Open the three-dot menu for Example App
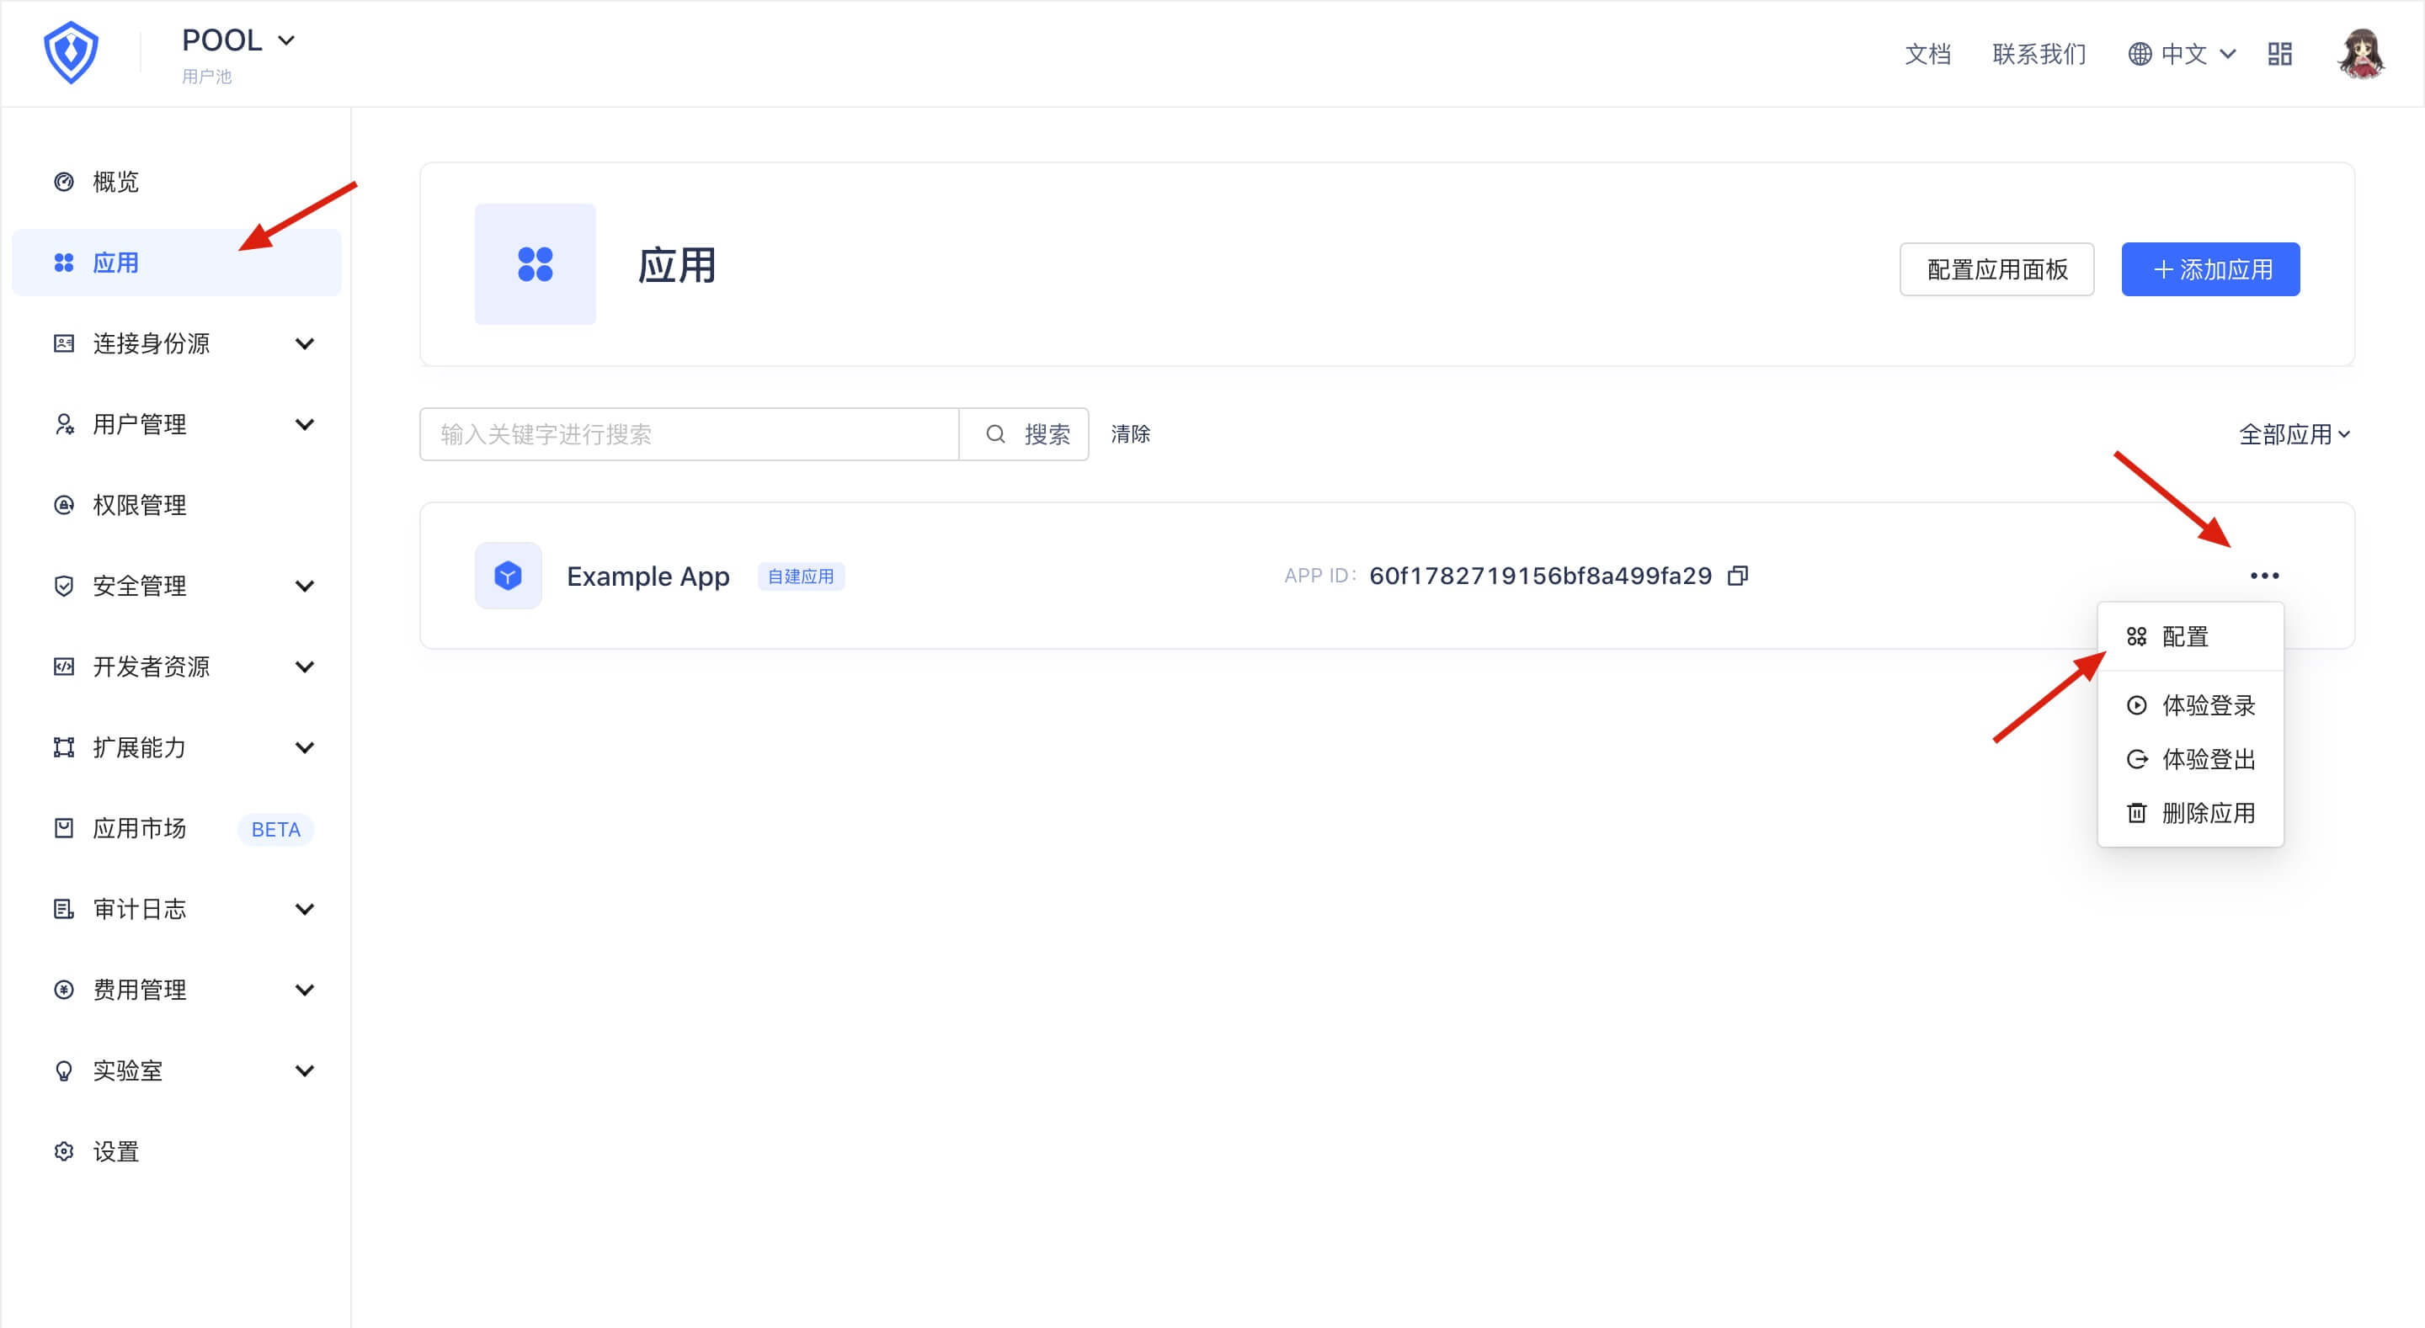The width and height of the screenshot is (2425, 1328). point(2264,575)
